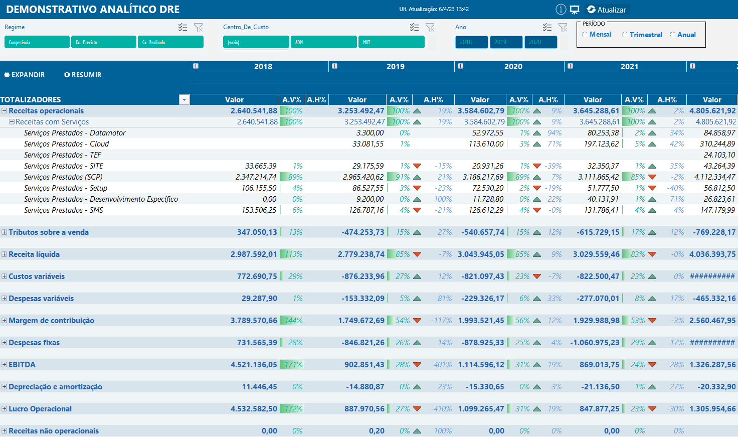Select Trimestral period option
This screenshot has width=738, height=437.
point(642,35)
